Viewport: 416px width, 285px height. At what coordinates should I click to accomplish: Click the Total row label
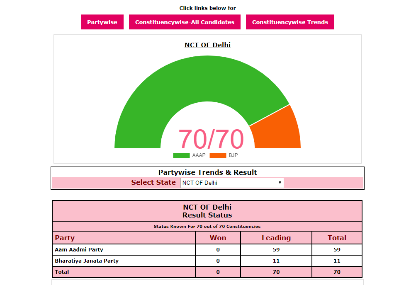pyautogui.click(x=62, y=272)
